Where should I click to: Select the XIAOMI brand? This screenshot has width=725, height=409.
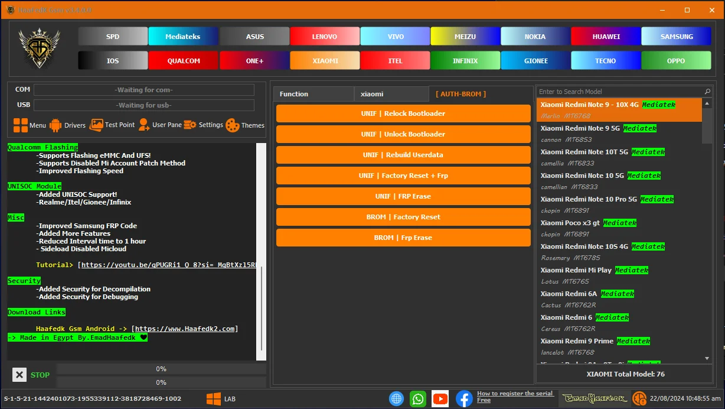point(325,61)
